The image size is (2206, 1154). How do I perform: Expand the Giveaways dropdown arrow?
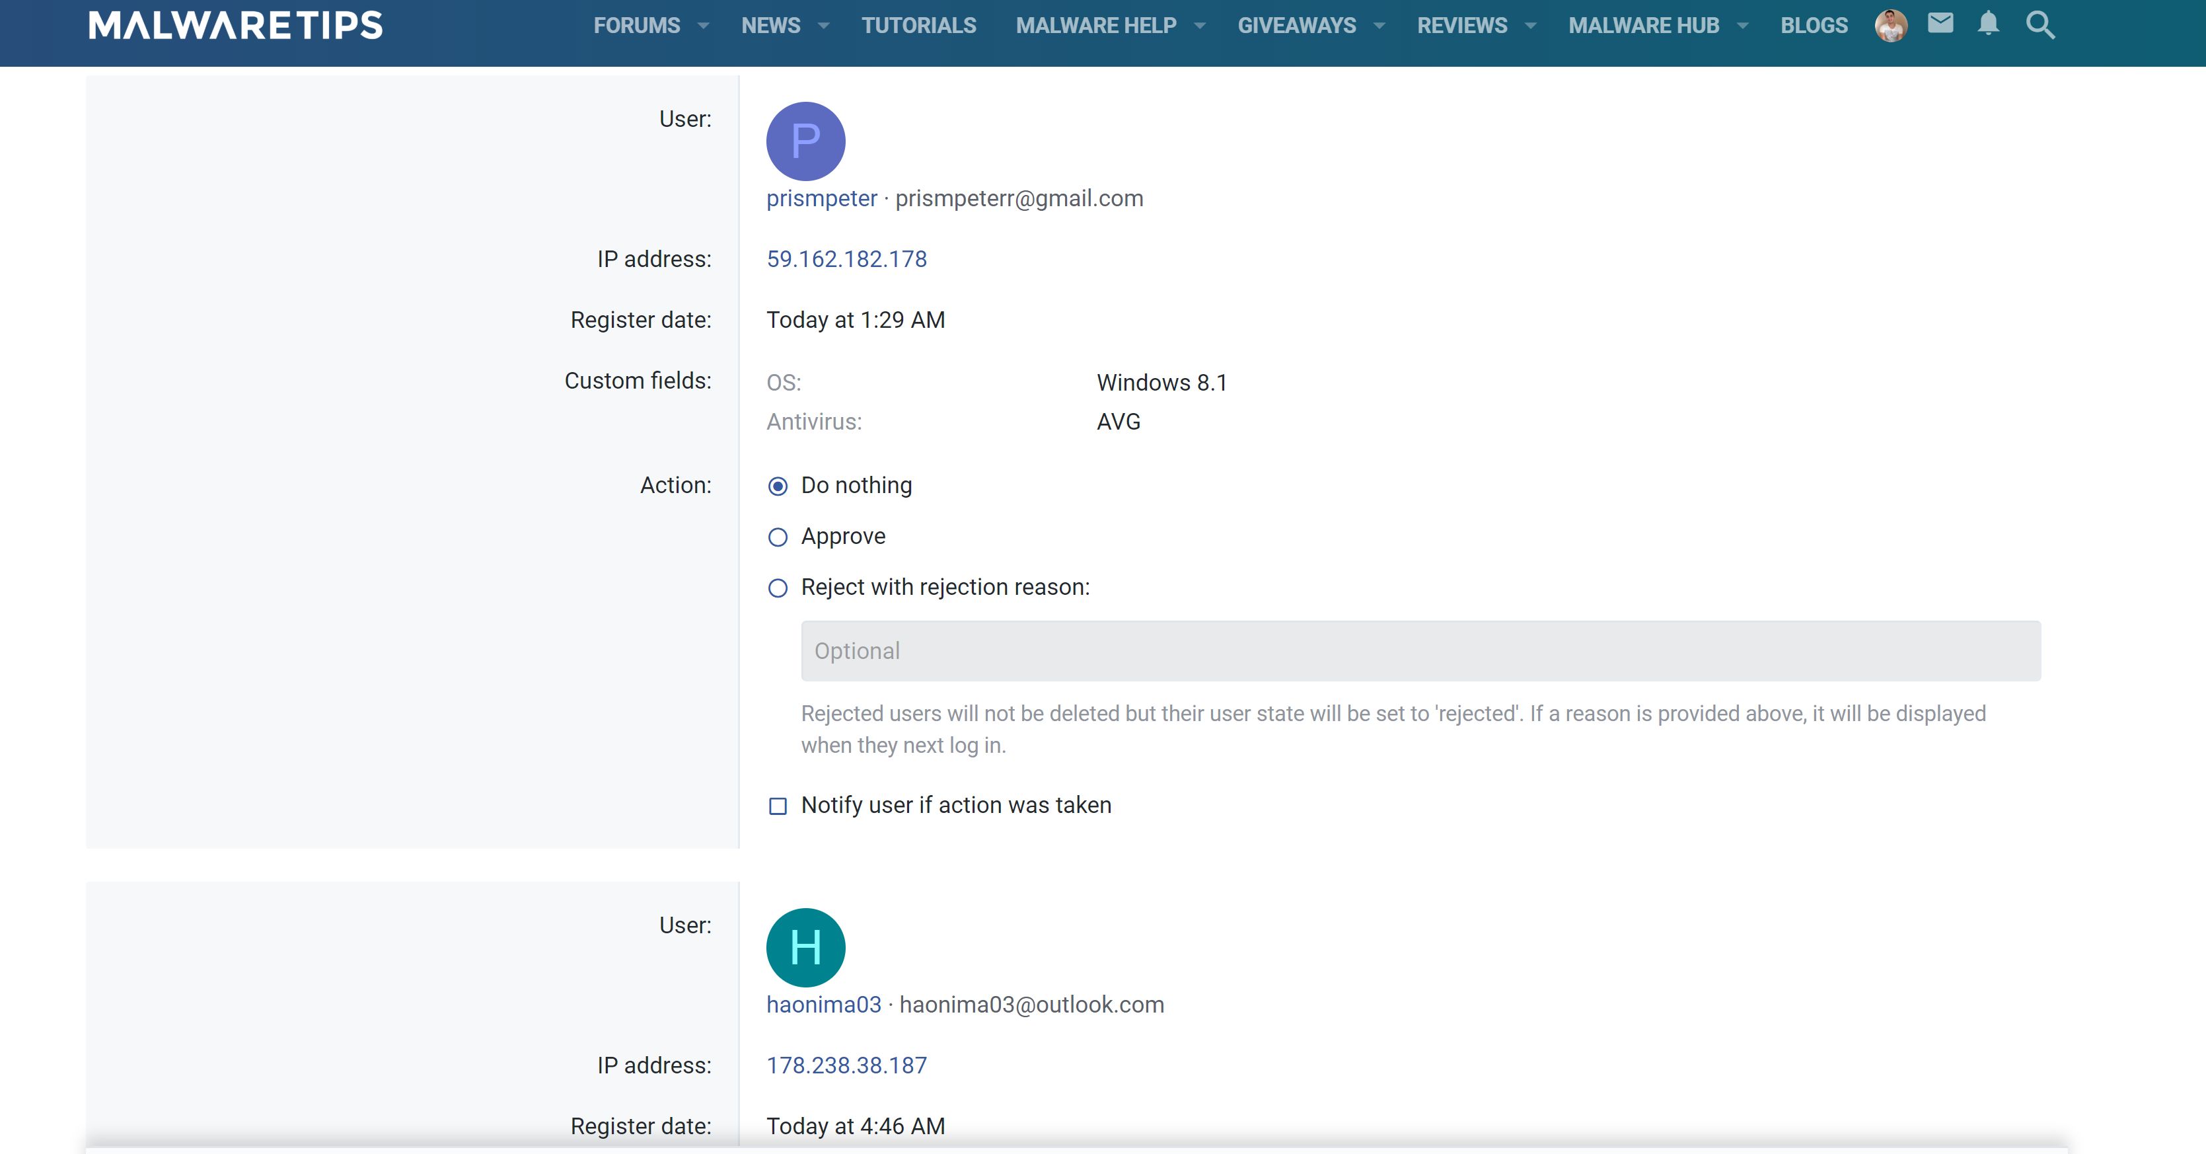tap(1379, 26)
